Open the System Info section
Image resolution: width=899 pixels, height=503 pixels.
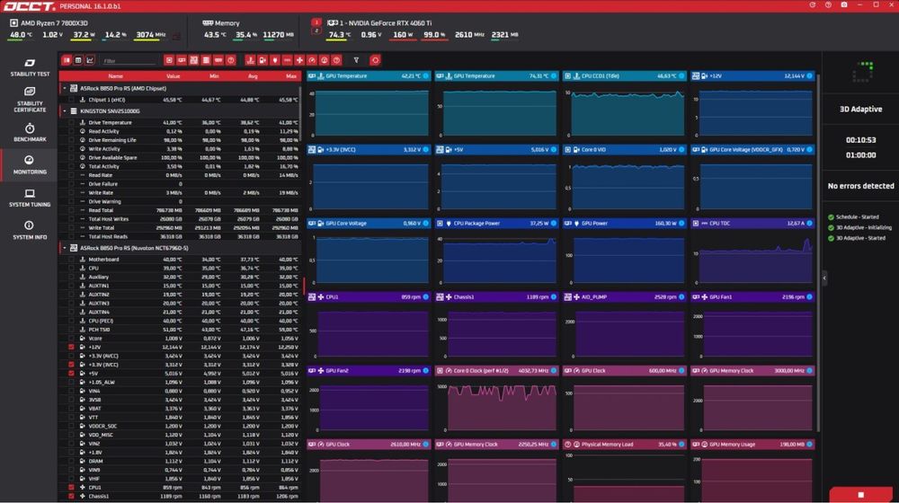click(30, 230)
